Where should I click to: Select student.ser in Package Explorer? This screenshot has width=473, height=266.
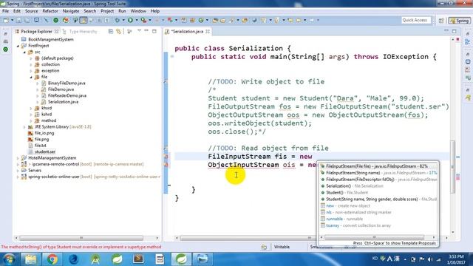click(45, 151)
